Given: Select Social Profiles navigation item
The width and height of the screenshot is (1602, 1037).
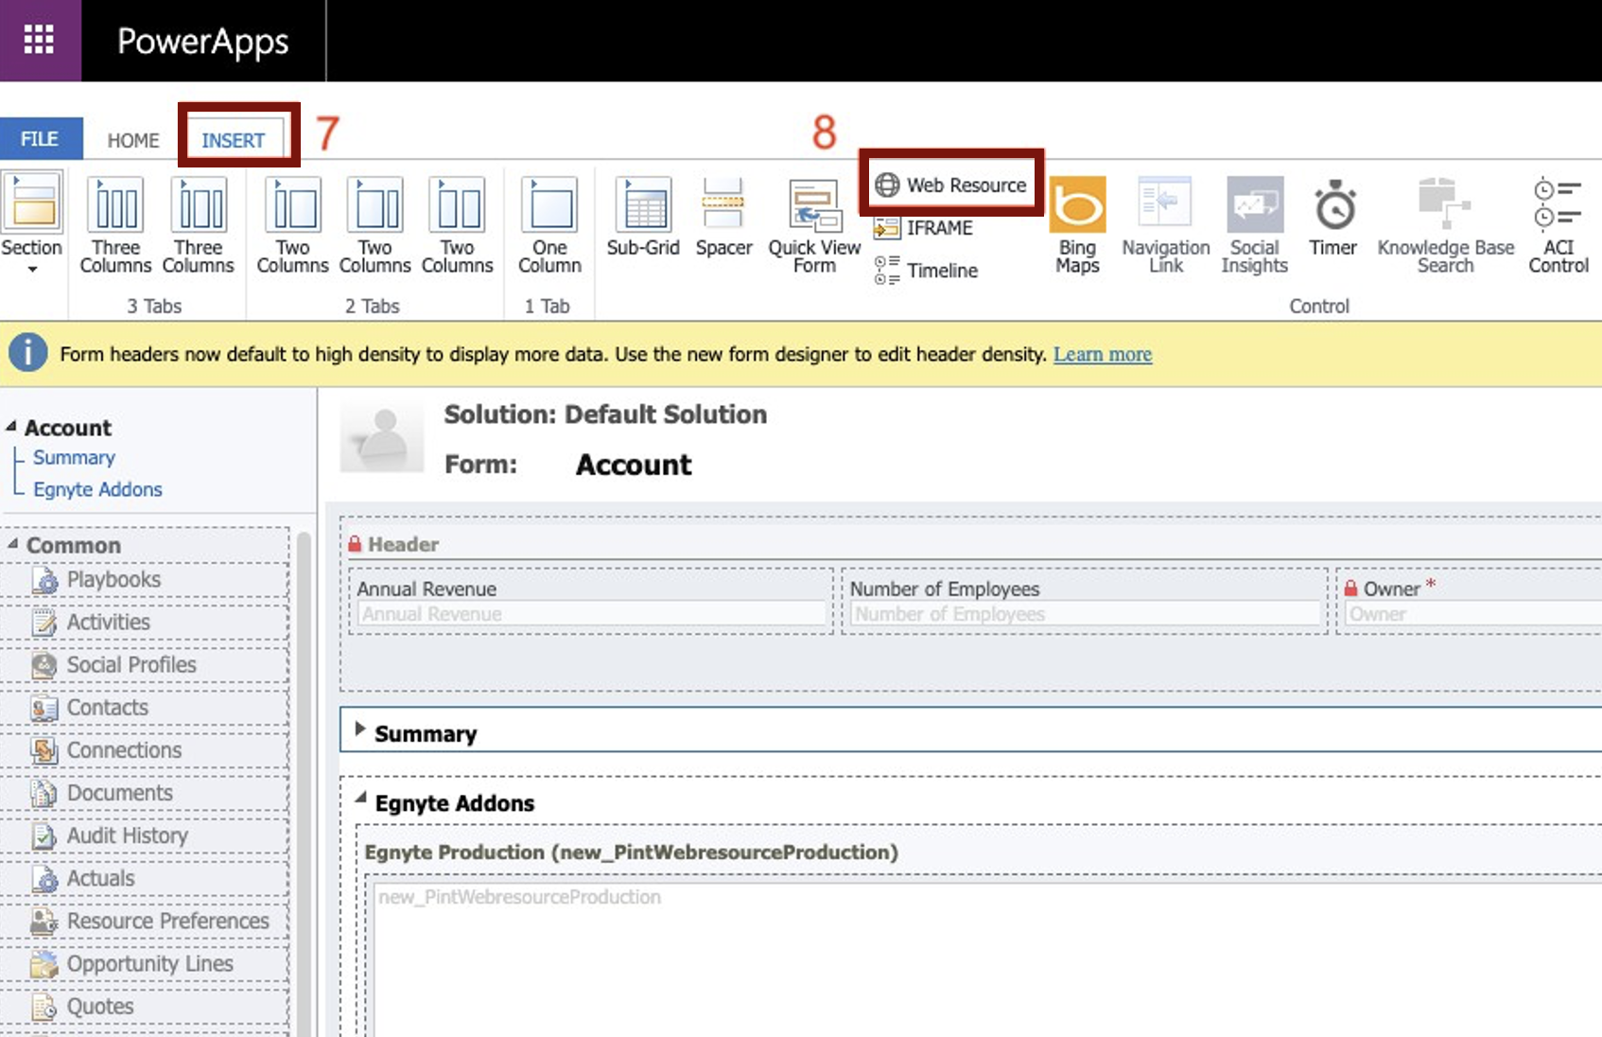Looking at the screenshot, I should (146, 664).
